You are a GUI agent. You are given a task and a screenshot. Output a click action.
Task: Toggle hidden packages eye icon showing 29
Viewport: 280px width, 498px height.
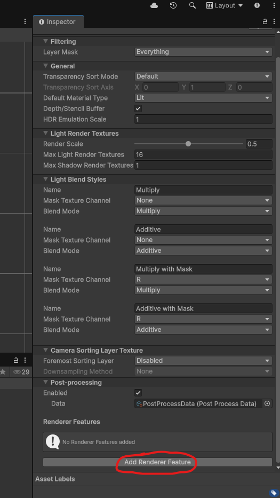21,372
